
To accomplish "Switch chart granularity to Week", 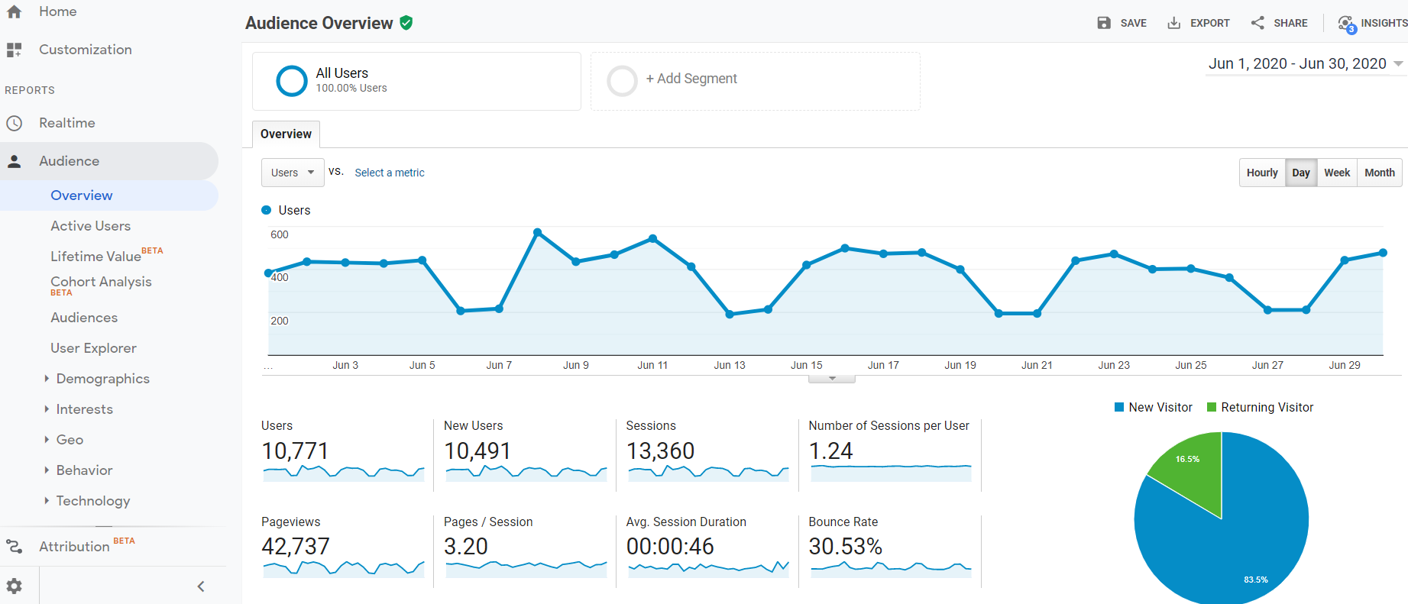I will [x=1337, y=173].
